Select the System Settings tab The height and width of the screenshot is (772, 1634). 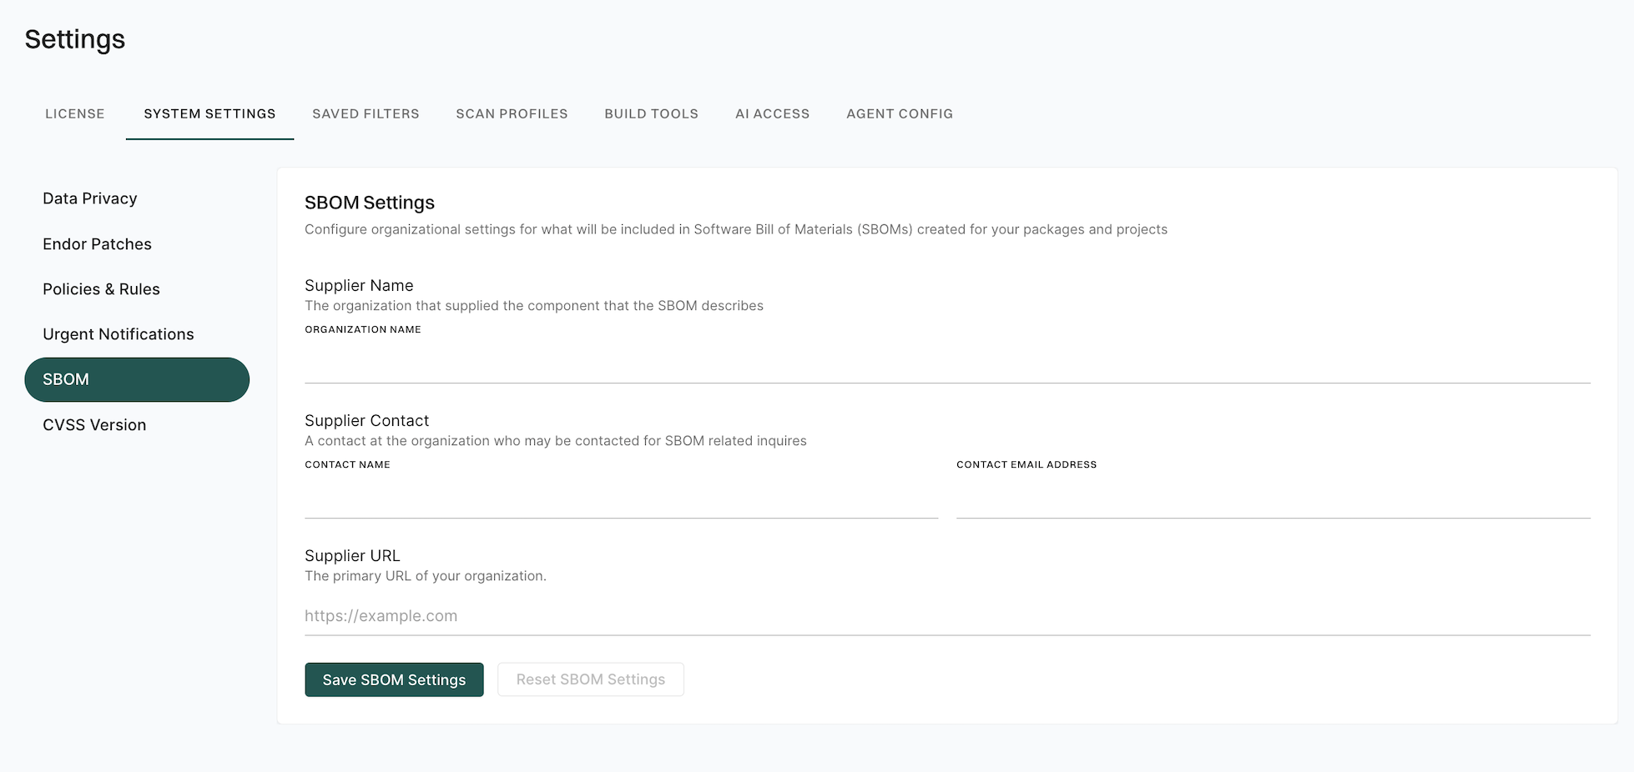pyautogui.click(x=209, y=114)
